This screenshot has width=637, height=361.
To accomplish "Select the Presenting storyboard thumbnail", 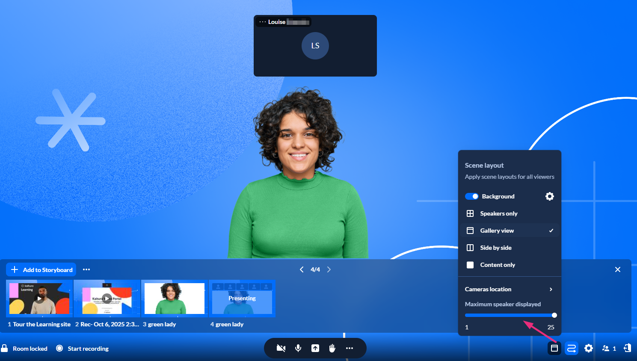I will (242, 299).
